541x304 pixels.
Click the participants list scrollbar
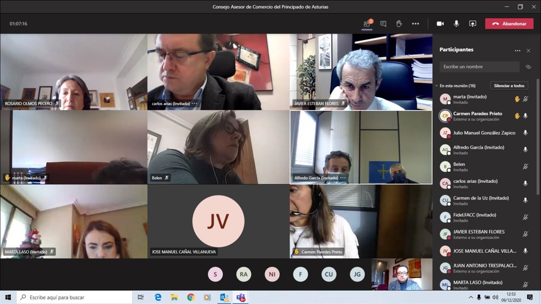(537, 135)
